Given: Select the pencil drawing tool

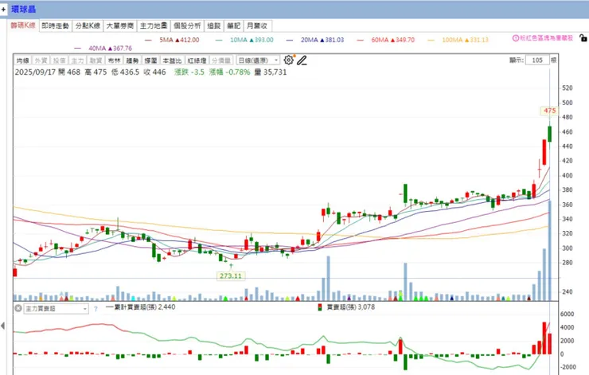Looking at the screenshot, I should (x=302, y=61).
